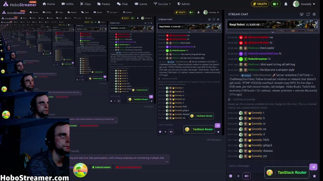323x181 pixels.
Task: Click the floating island emote over the stream
Action: pyautogui.click(x=80, y=170)
